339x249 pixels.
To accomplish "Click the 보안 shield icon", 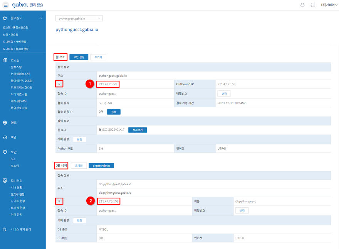I will [5, 152].
